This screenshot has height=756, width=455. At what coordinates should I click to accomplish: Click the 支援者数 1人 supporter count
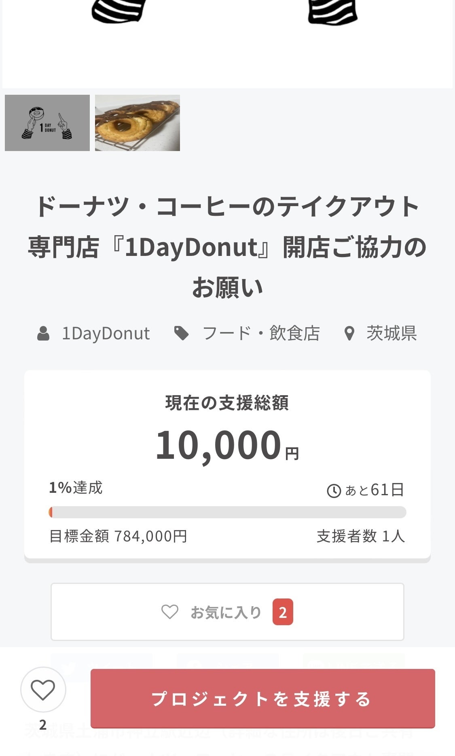click(361, 536)
